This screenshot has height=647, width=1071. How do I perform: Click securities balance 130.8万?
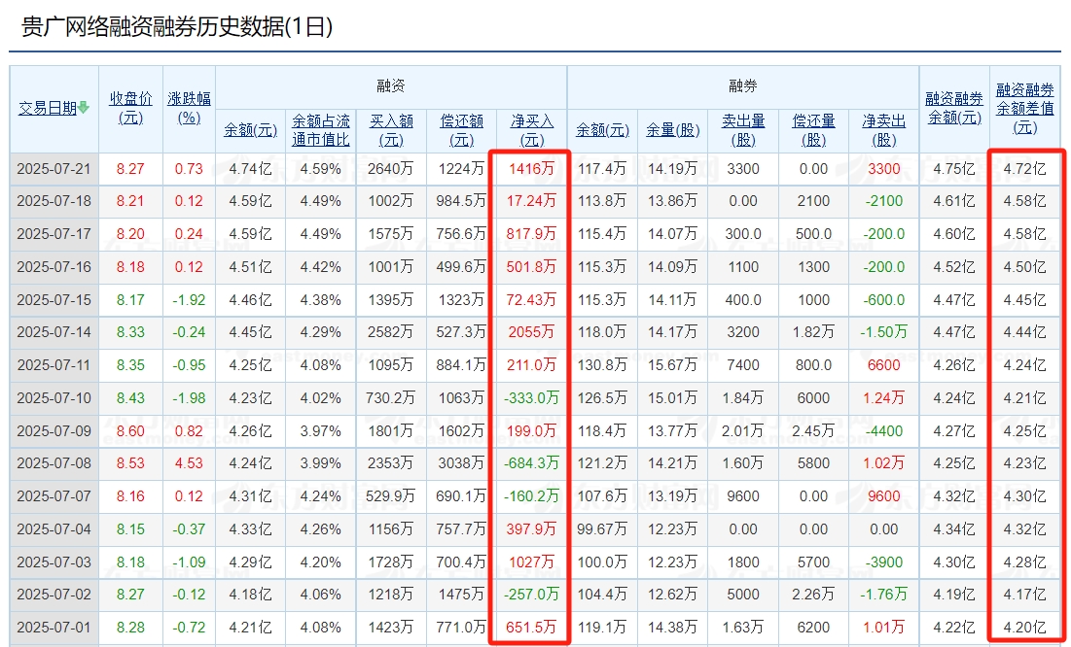[x=602, y=365]
